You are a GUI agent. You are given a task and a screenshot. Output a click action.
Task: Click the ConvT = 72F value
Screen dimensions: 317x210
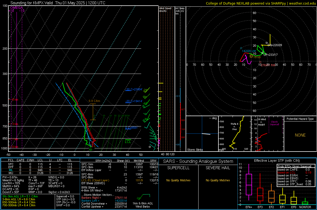(37, 183)
